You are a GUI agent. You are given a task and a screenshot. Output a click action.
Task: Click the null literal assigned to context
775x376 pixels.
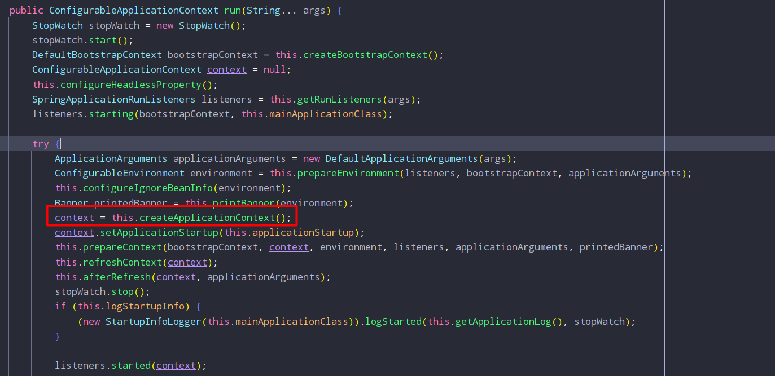point(275,69)
